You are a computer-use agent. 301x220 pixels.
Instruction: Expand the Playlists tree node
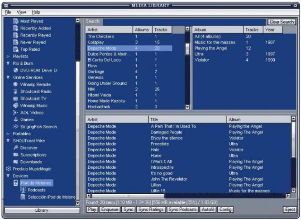click(8, 57)
